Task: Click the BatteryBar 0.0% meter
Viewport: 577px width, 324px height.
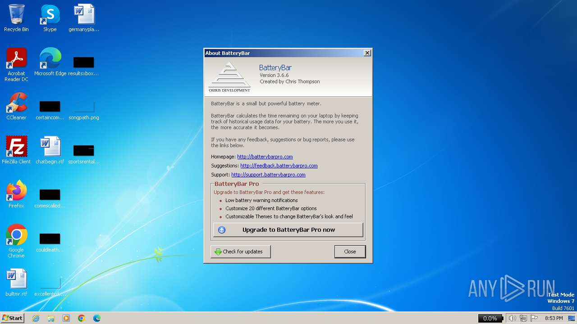Action: (490, 318)
